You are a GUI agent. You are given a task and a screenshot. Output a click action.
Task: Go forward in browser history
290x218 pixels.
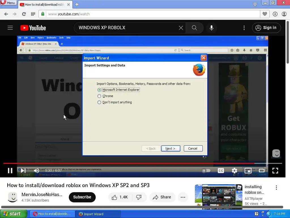pos(15,14)
